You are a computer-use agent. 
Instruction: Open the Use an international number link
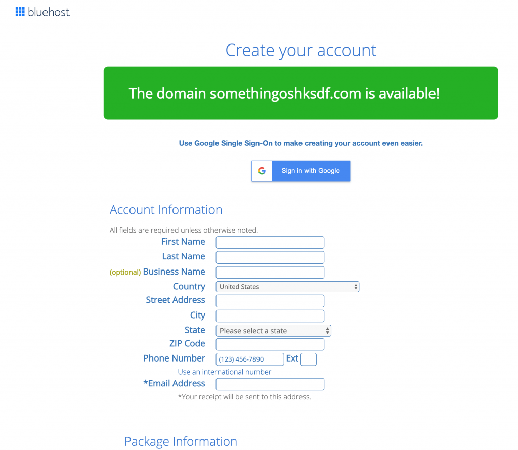pyautogui.click(x=224, y=372)
